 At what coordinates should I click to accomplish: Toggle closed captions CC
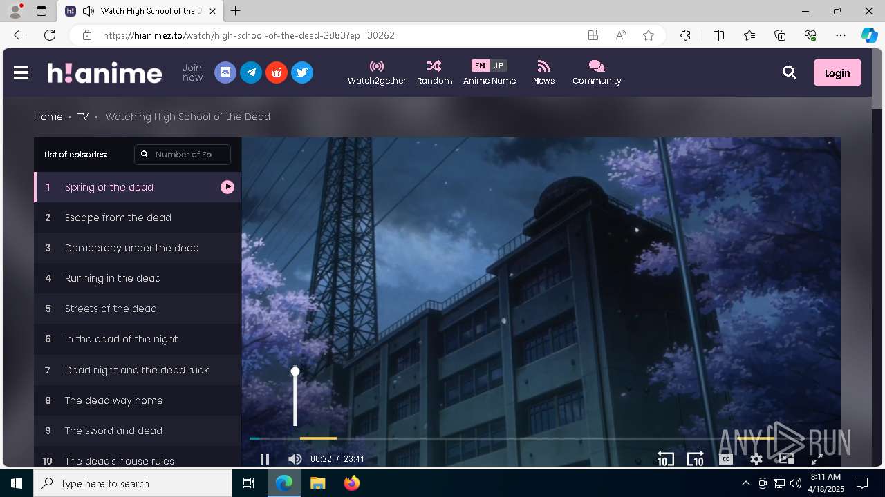[726, 459]
